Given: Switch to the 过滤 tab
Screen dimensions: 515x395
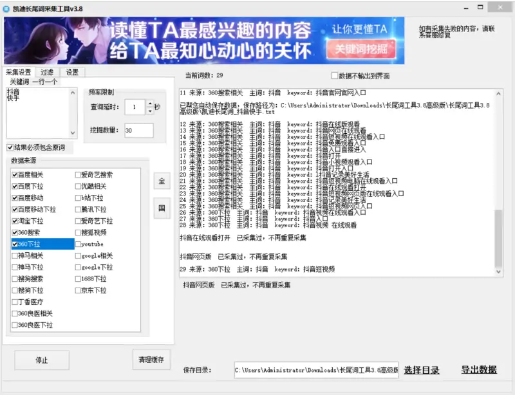Looking at the screenshot, I should (47, 72).
